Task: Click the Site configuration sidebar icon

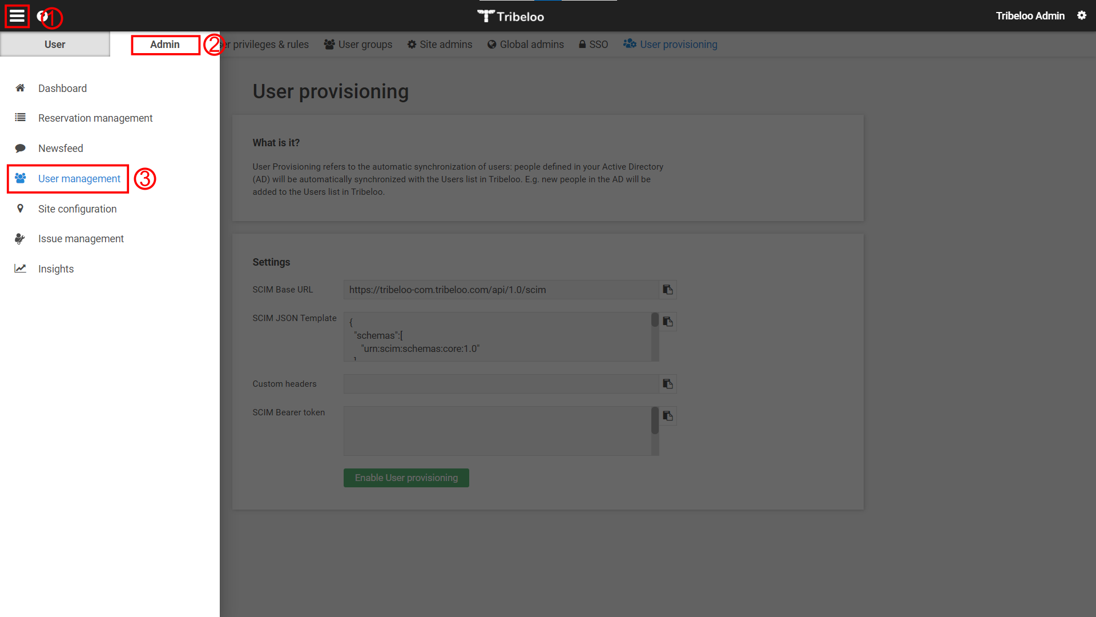Action: (21, 209)
